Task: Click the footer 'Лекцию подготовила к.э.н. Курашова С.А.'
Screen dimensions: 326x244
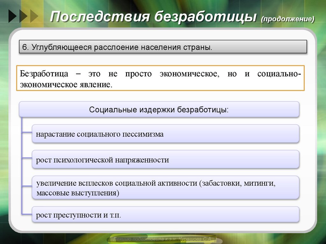Action: (x=163, y=239)
